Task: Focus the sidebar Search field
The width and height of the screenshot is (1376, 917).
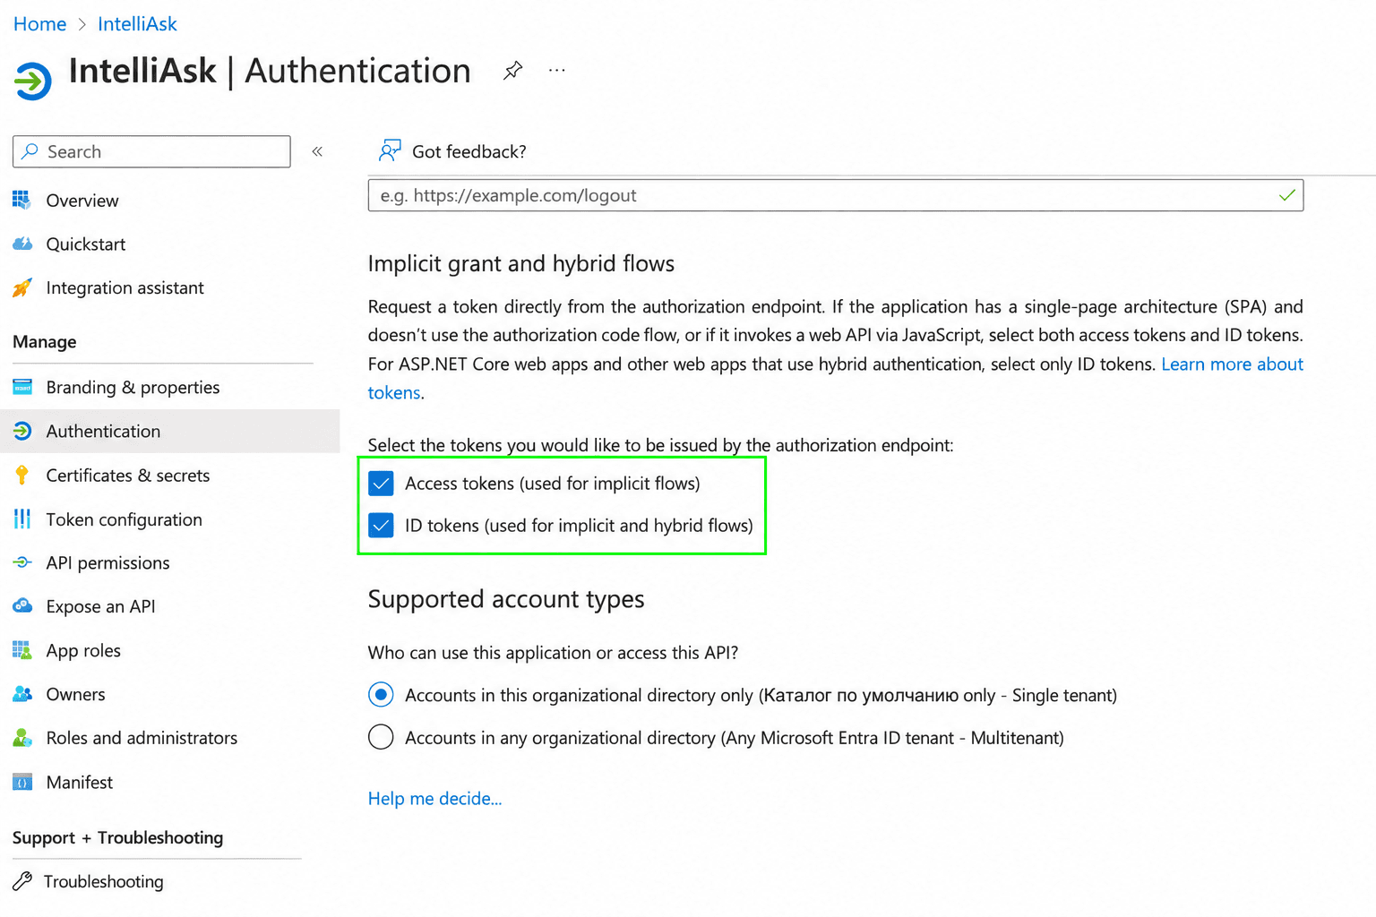Action: (151, 151)
